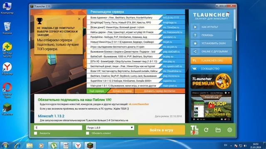Open the TLauncher desktop shortcut

click(7, 109)
